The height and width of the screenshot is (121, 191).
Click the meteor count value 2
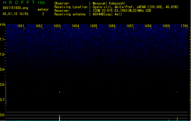pyautogui.click(x=43, y=14)
